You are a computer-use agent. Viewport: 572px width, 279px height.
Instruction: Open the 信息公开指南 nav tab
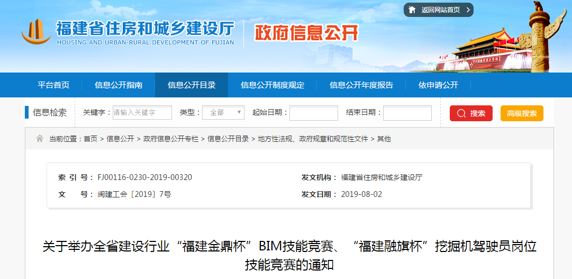pos(119,85)
